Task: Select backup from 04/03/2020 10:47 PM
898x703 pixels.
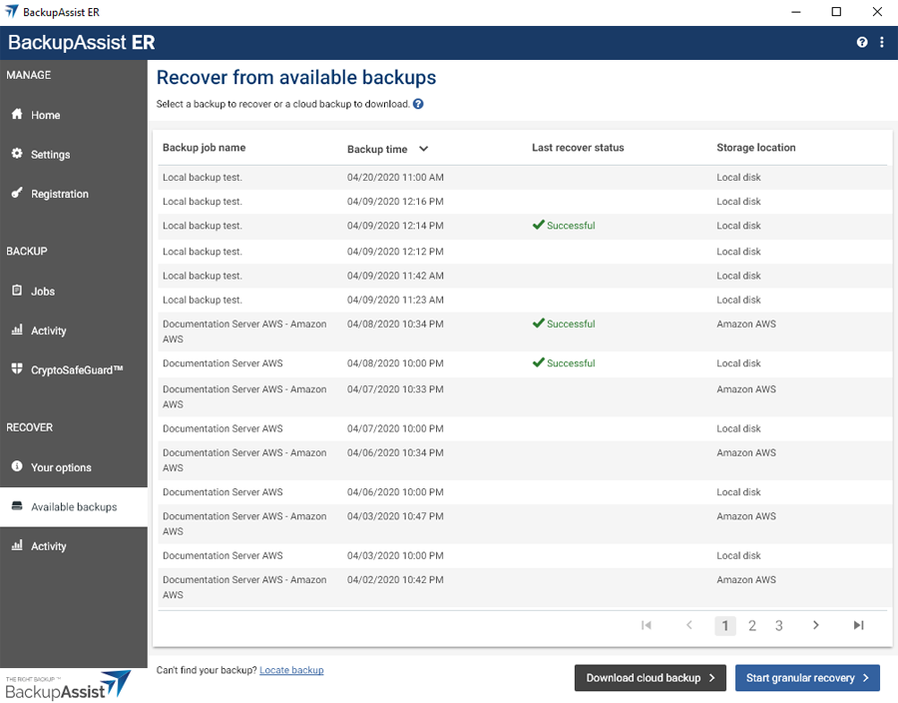Action: [x=525, y=524]
